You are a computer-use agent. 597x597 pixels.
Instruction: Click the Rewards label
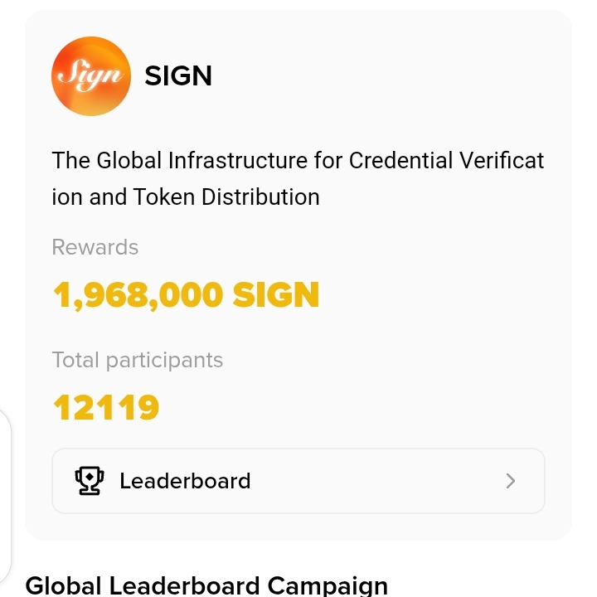[x=95, y=247]
